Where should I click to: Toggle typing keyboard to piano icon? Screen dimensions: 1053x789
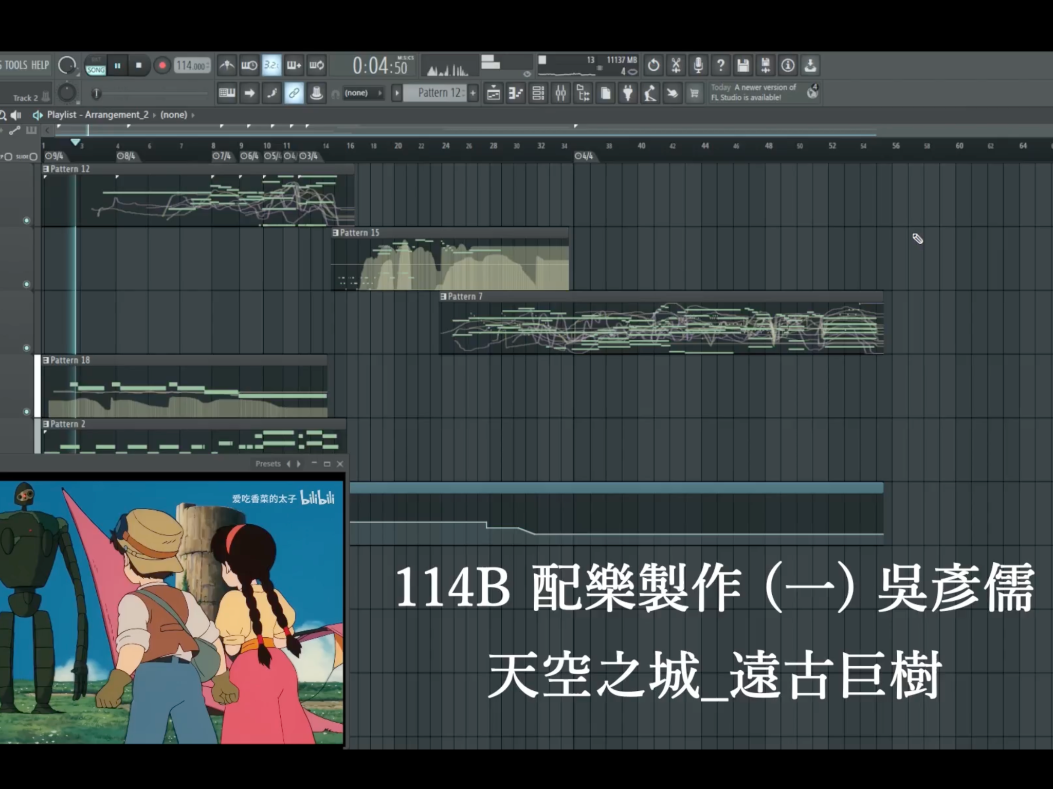coord(227,93)
